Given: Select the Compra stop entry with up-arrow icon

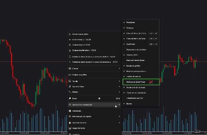Looking at the screenshot, I should pyautogui.click(x=95, y=45).
